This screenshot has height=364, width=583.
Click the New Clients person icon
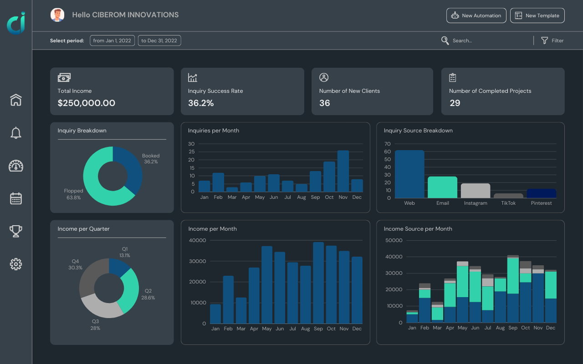(x=324, y=77)
